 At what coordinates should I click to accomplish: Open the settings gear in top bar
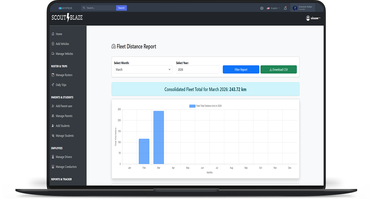tap(262, 8)
